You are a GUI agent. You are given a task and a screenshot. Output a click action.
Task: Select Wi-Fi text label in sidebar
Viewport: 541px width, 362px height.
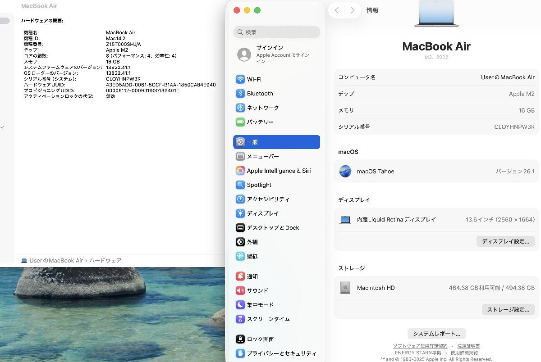(254, 79)
